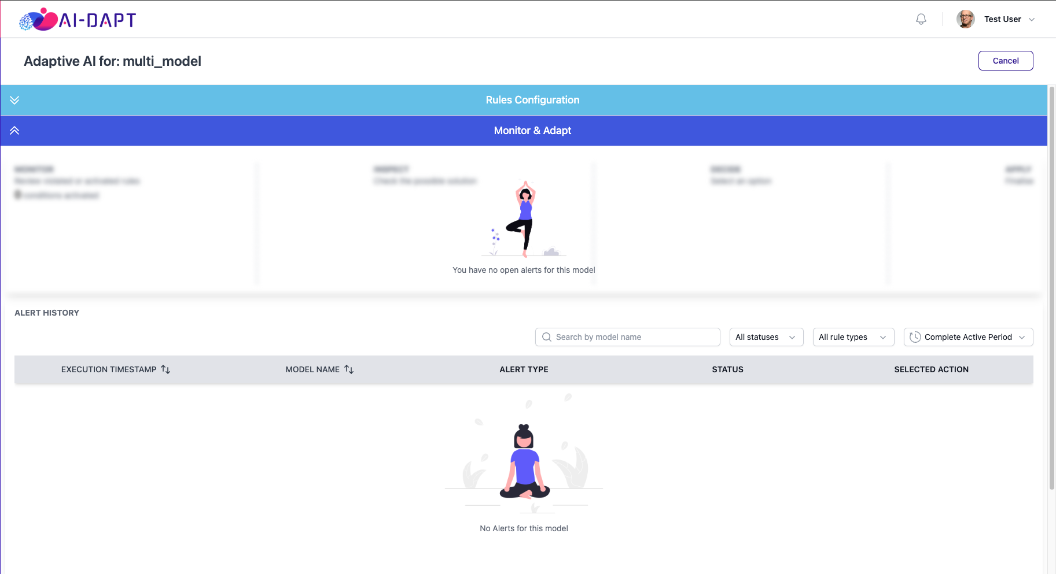
Task: Open the notifications bell icon
Action: pyautogui.click(x=921, y=19)
